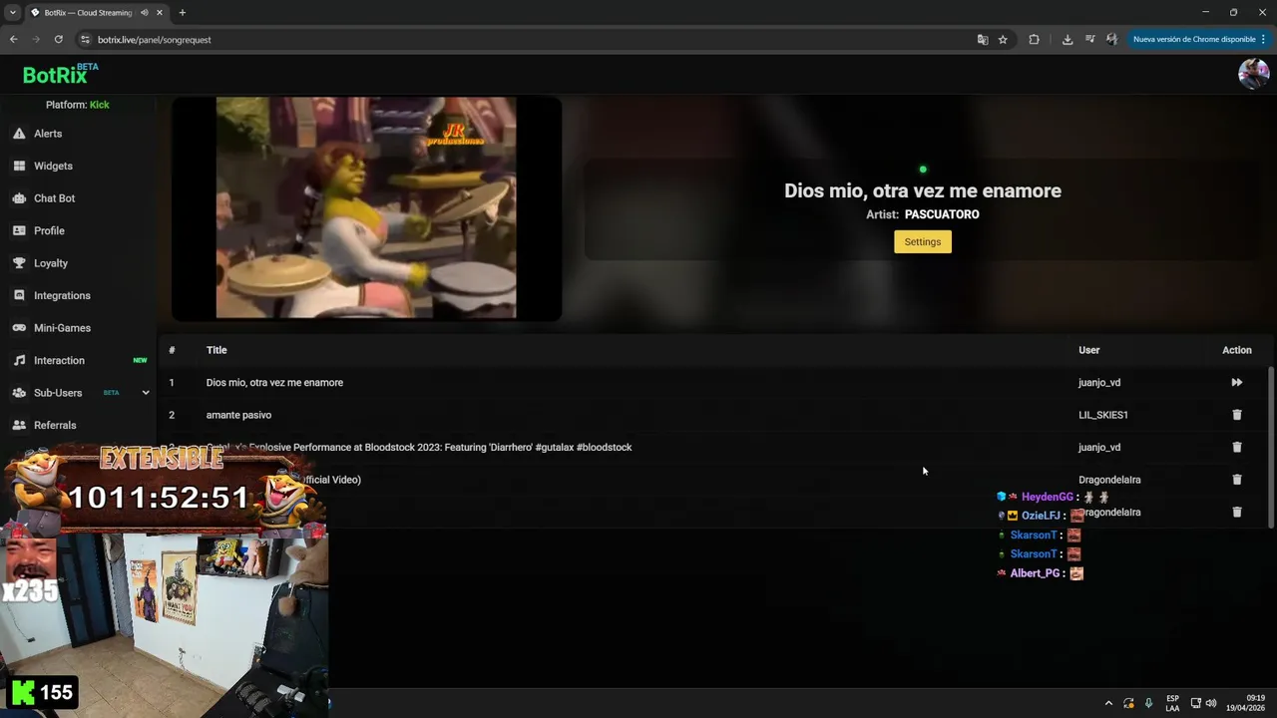The height and width of the screenshot is (718, 1277).
Task: Click the 'User' column header
Action: [x=1089, y=350]
